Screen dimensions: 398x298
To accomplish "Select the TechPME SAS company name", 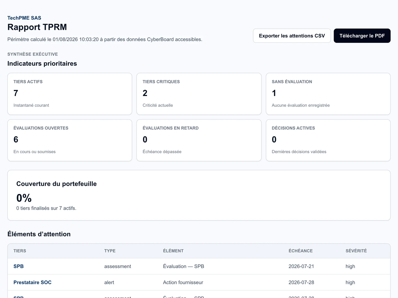I will (x=24, y=18).
